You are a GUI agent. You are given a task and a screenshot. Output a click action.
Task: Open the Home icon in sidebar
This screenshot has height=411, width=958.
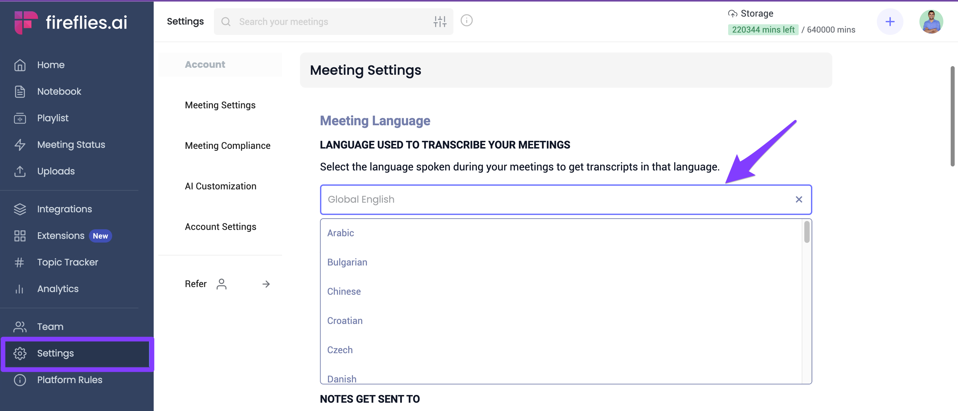tap(20, 65)
